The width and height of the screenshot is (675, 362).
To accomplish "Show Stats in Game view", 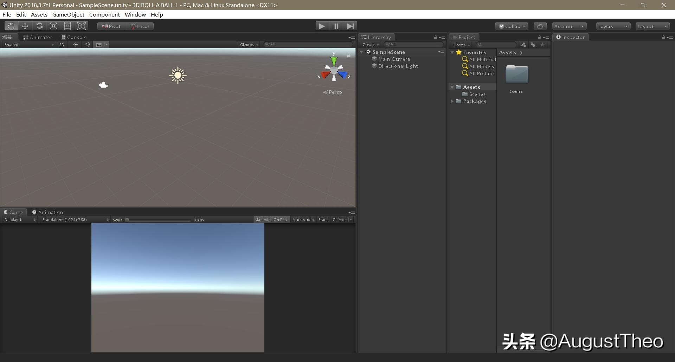I will [x=323, y=220].
